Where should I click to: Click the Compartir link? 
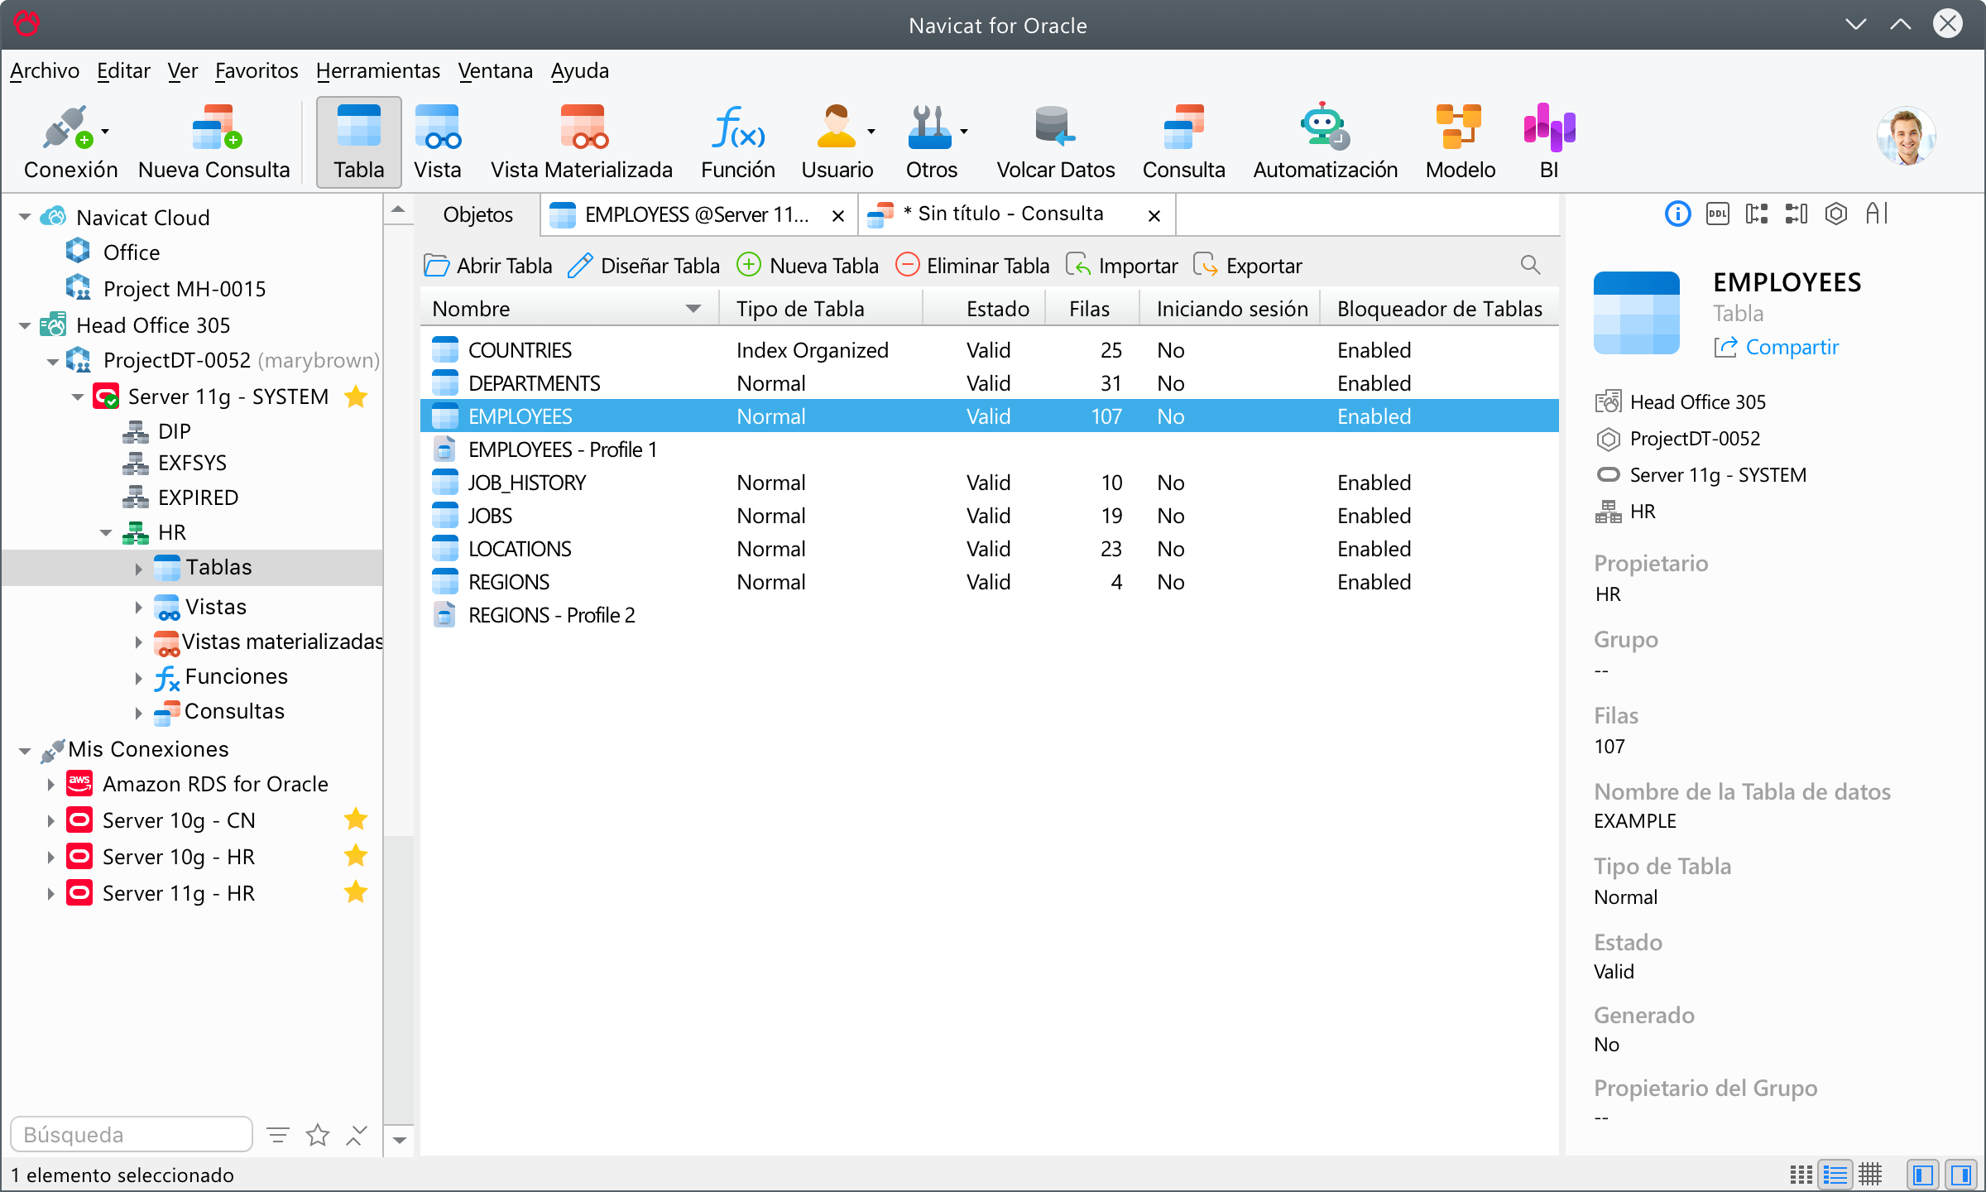pos(1777,347)
